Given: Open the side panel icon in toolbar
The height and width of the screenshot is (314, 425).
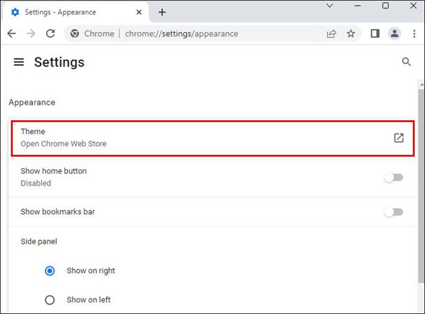Looking at the screenshot, I should pos(375,33).
